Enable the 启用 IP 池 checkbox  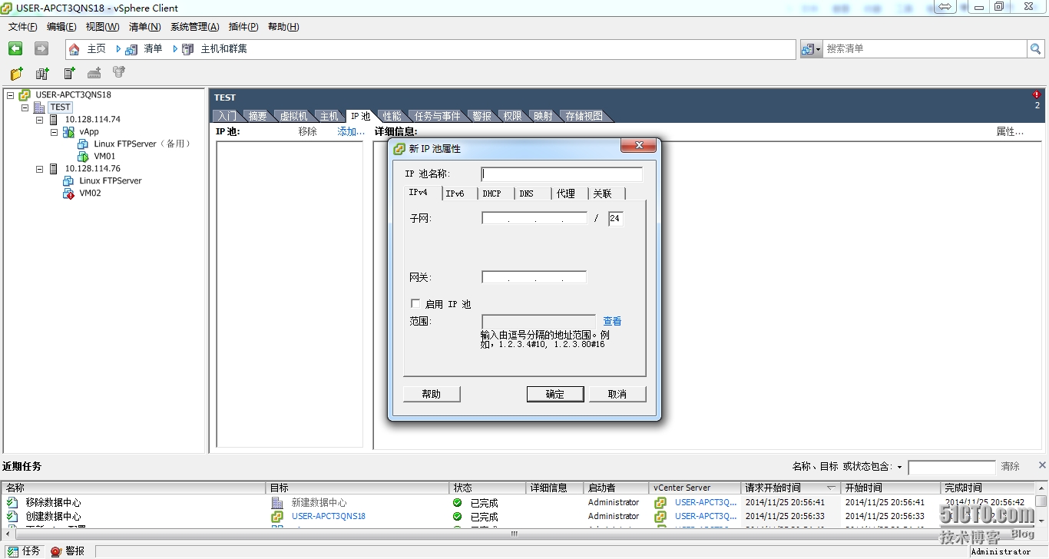415,304
